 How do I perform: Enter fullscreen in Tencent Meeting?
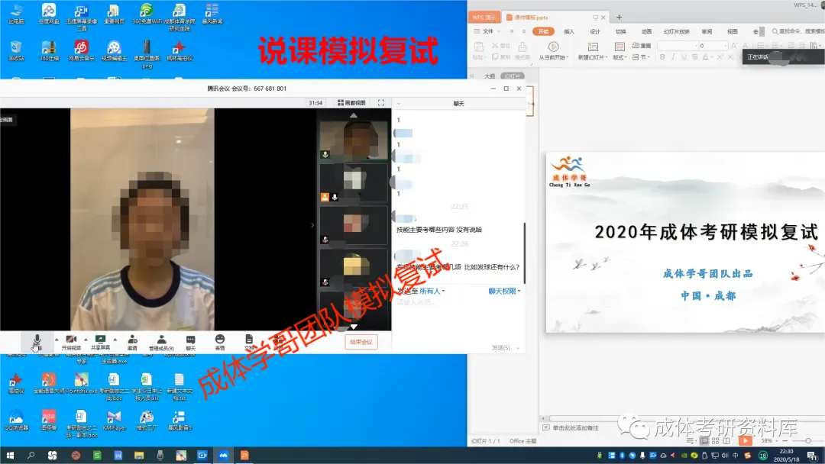pyautogui.click(x=381, y=103)
